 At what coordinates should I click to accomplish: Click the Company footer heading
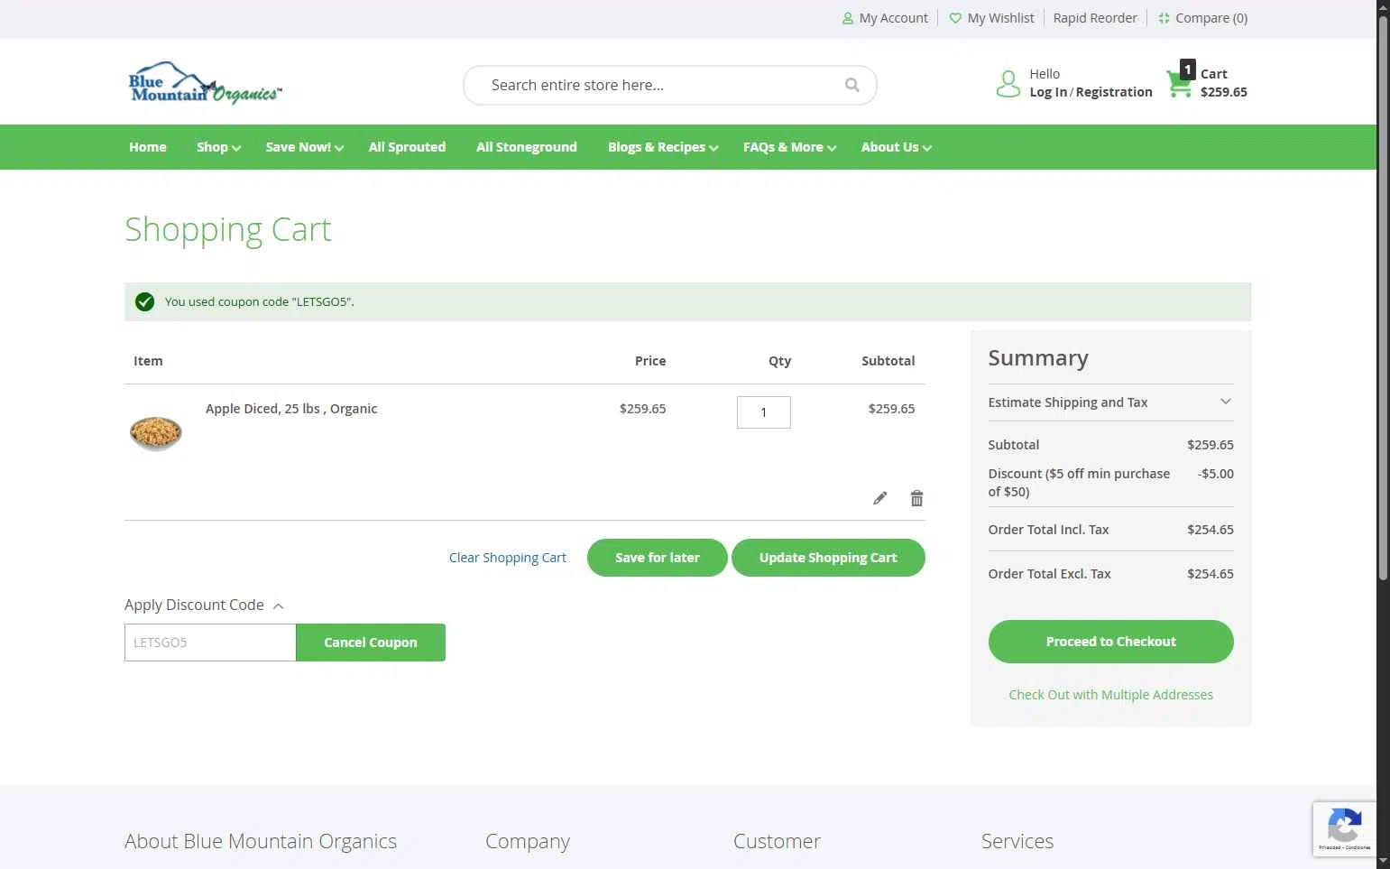tap(528, 841)
